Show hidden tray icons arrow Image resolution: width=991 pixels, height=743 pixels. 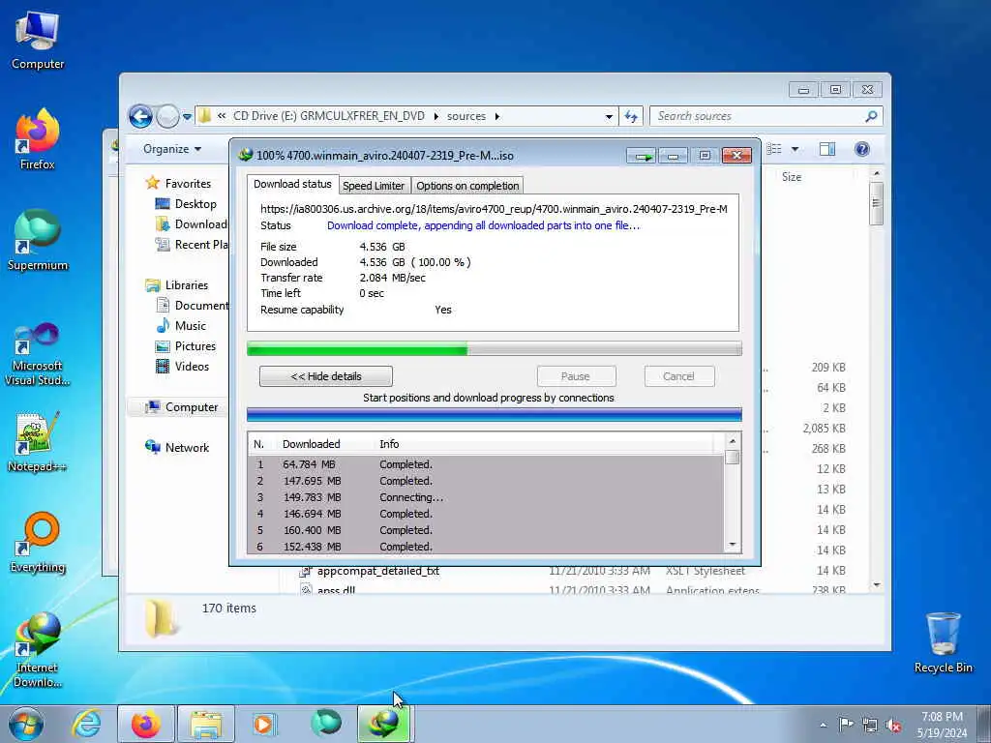(x=823, y=726)
